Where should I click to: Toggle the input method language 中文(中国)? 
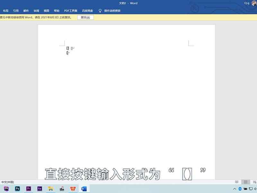pos(7,182)
